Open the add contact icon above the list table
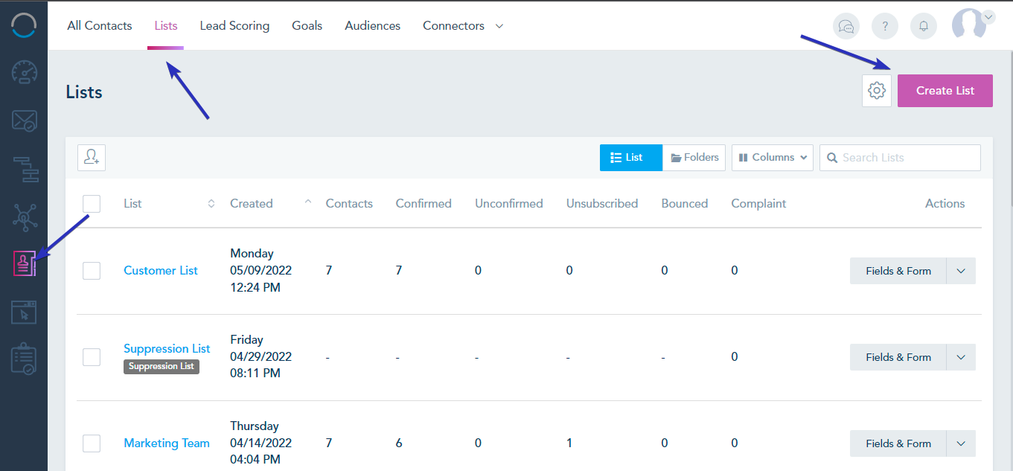Image resolution: width=1013 pixels, height=471 pixels. click(x=91, y=157)
